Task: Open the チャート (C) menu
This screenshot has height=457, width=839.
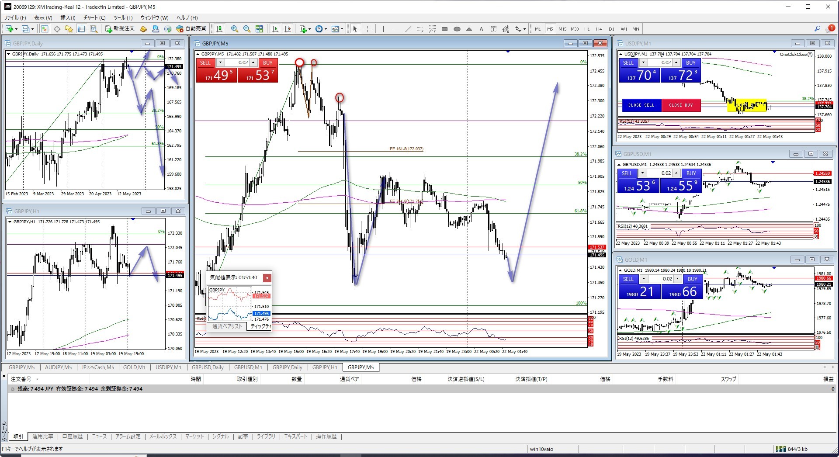Action: pos(94,18)
